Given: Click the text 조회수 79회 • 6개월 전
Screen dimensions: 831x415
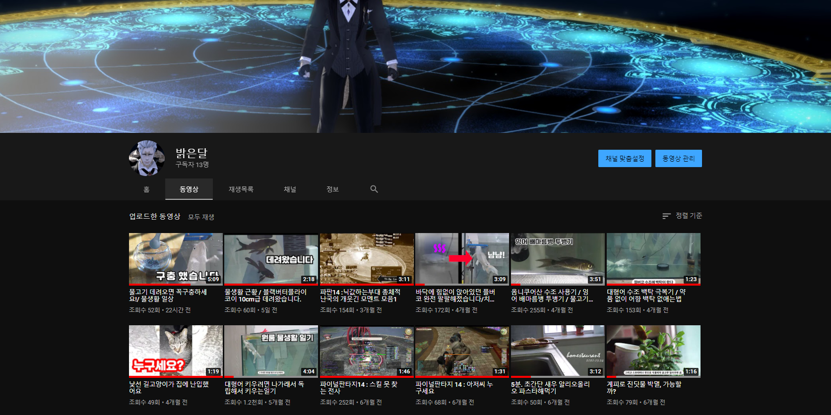Looking at the screenshot, I should click(636, 402).
